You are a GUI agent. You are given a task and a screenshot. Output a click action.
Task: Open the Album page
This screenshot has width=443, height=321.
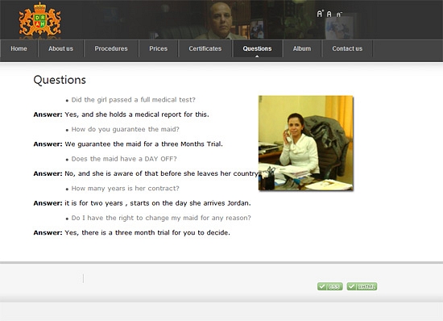[x=302, y=48]
